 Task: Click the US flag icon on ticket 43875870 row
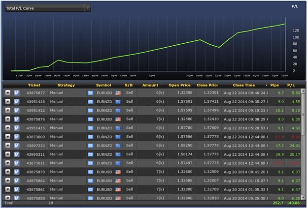[118, 172]
